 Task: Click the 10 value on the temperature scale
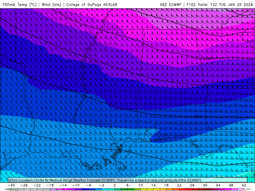click(x=141, y=185)
